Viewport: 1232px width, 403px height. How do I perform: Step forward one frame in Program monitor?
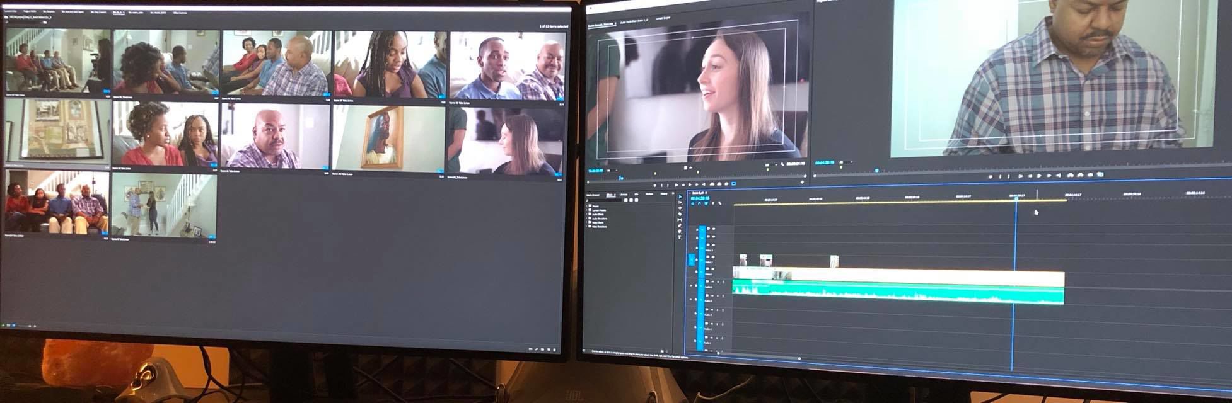point(1049,176)
